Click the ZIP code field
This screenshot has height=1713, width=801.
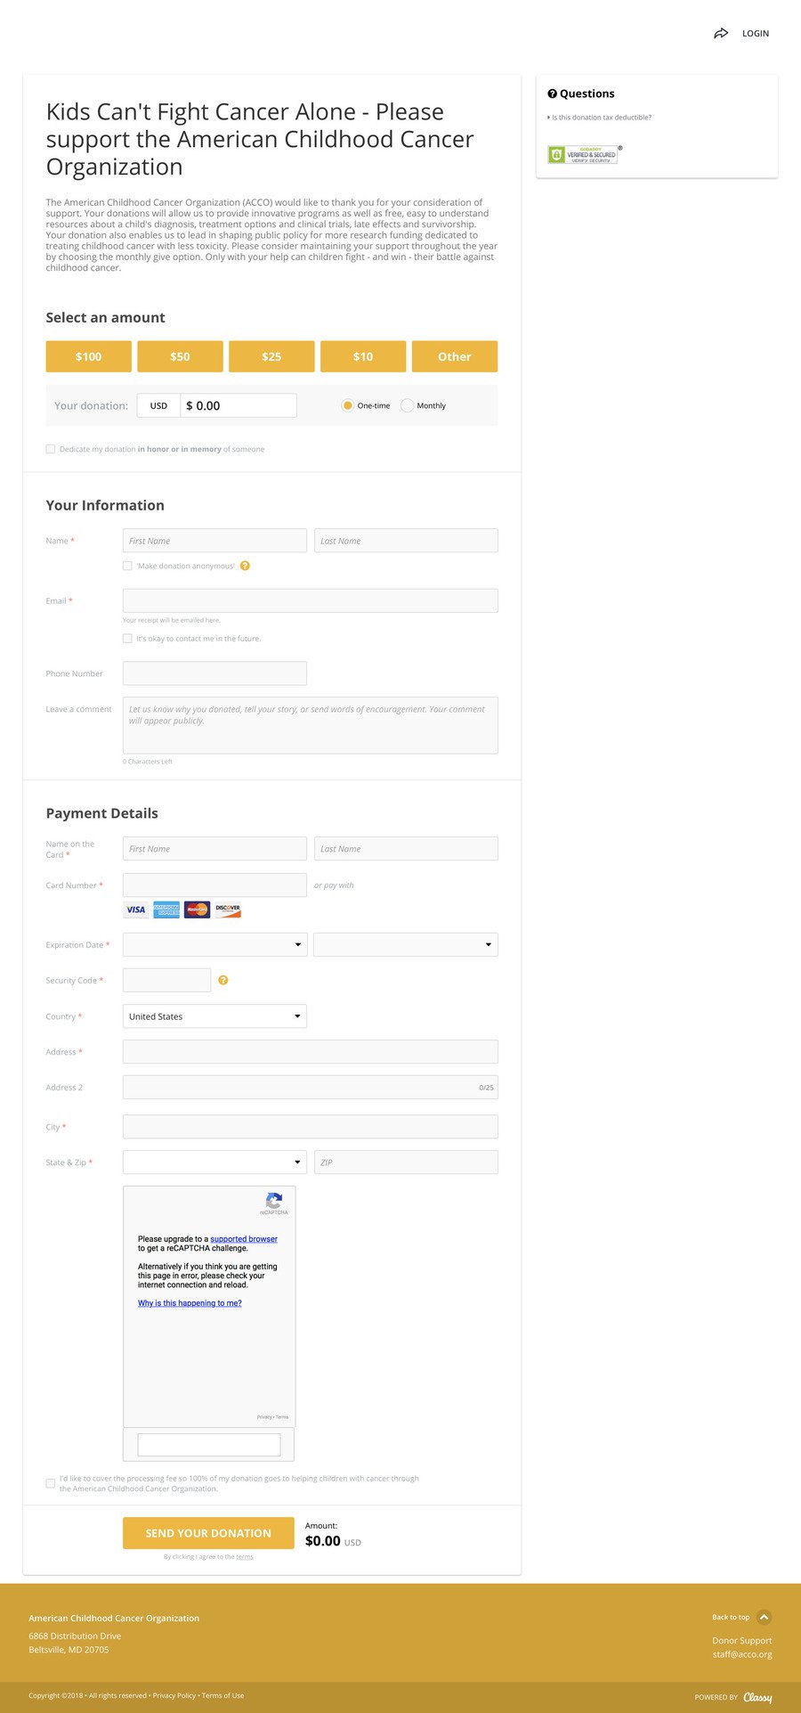click(x=406, y=1162)
